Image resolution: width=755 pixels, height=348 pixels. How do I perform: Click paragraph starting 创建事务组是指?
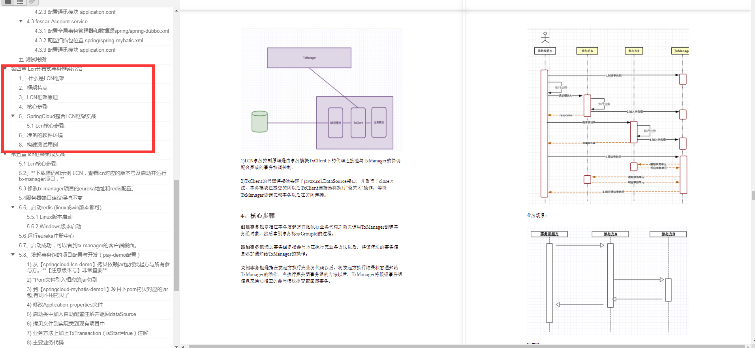coord(319,230)
